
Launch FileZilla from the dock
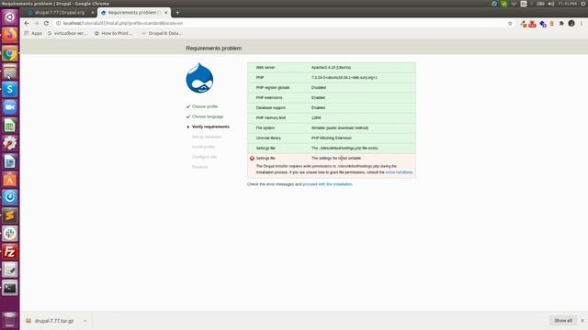10,251
